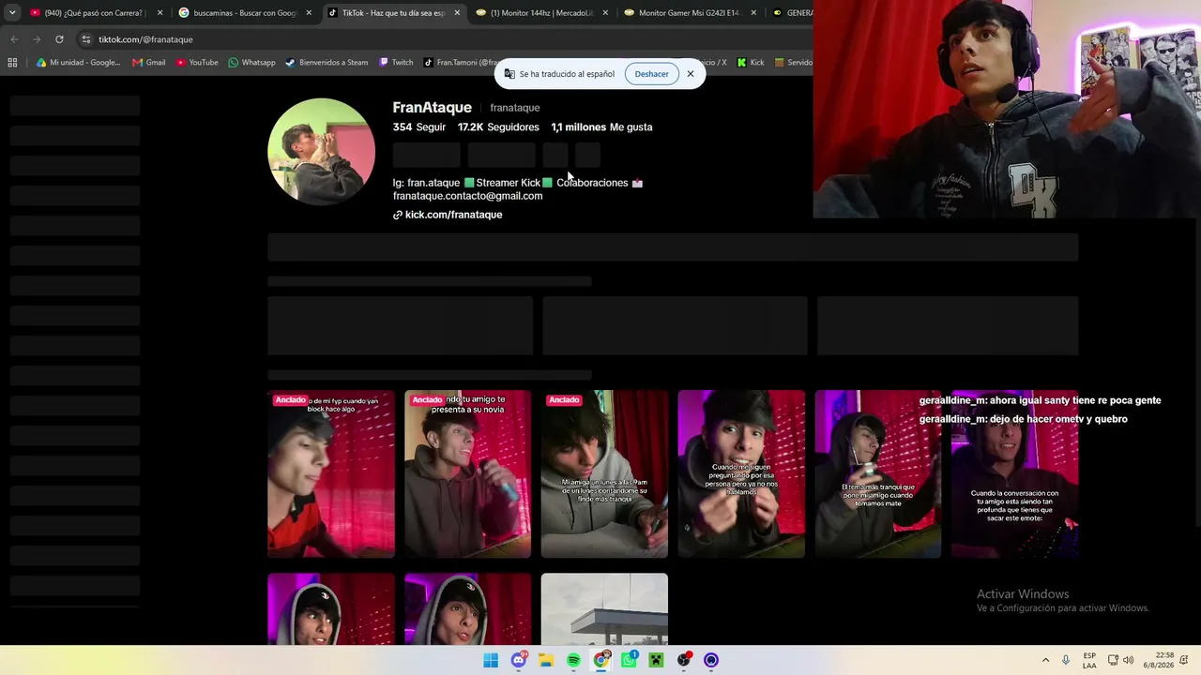Open the 'Cuando me siguen preguntando' video
The height and width of the screenshot is (675, 1201).
(x=741, y=474)
